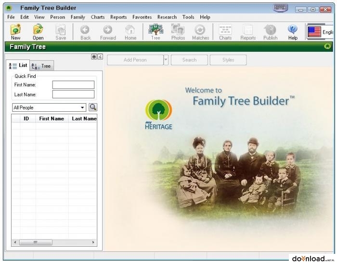Viewport: 337px width, 263px height.
Task: Open the Tools menu
Action: (x=188, y=17)
